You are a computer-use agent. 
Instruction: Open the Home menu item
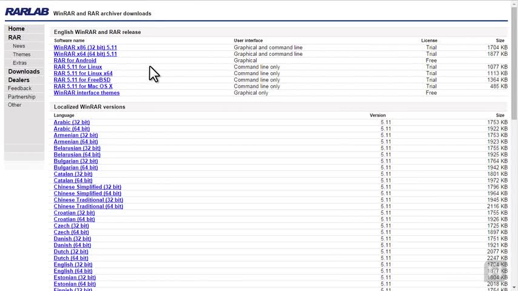(x=16, y=28)
